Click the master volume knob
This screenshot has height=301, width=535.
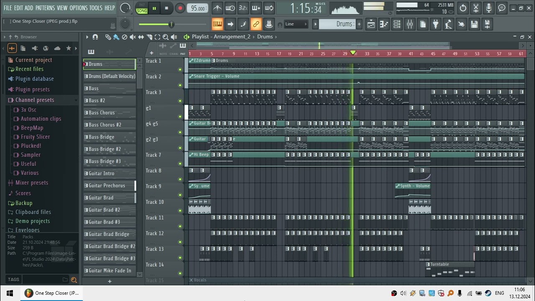tap(125, 8)
